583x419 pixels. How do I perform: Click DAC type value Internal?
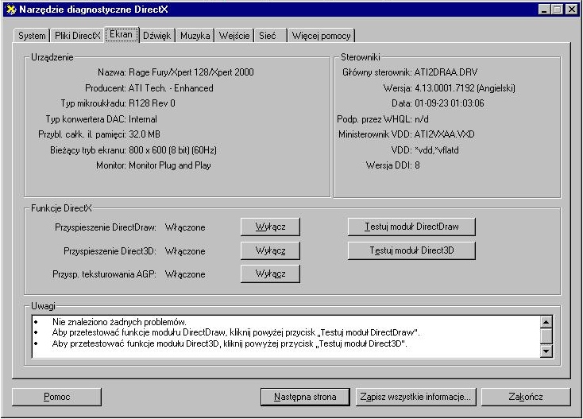(143, 119)
